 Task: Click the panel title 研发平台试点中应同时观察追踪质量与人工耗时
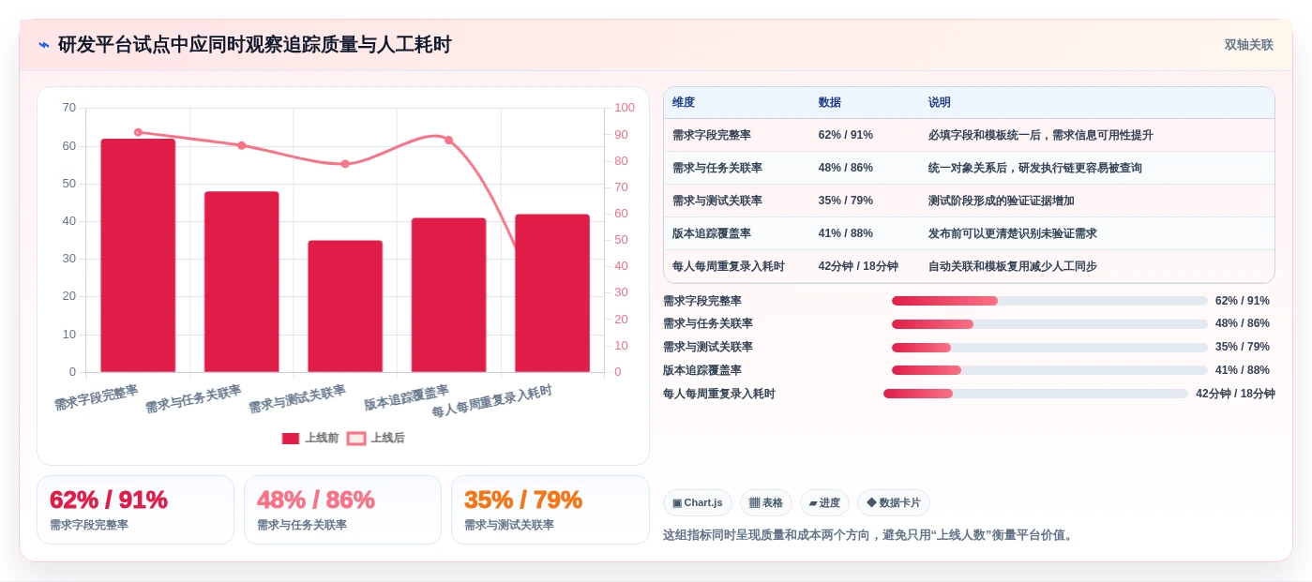255,45
